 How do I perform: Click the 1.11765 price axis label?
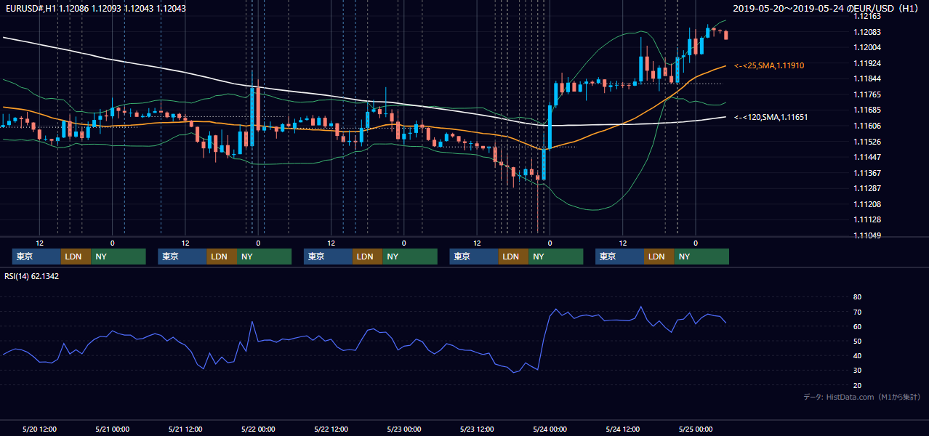(867, 94)
